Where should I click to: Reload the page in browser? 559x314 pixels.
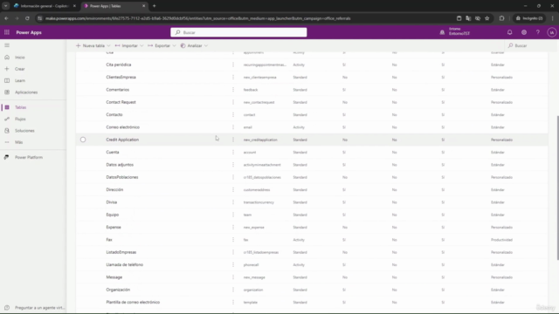[x=27, y=18]
